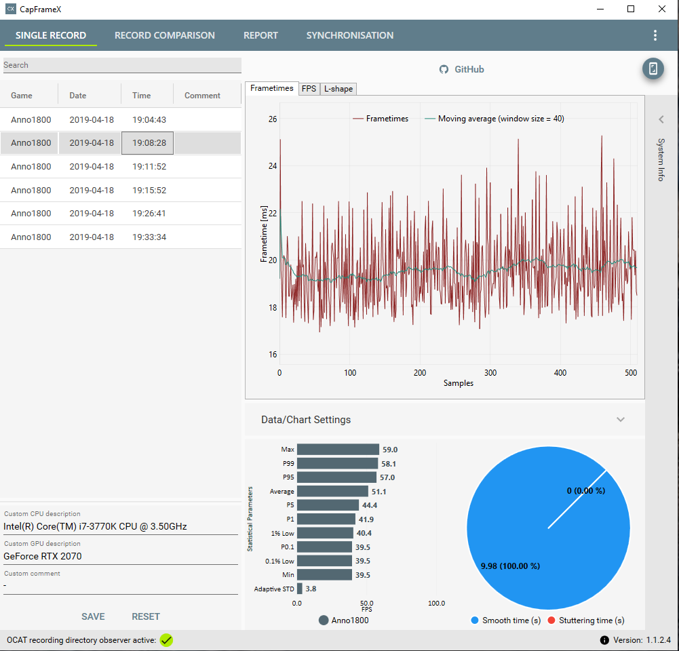Screen dimensions: 679x651
Task: Click the GitHub octocat icon
Action: pyautogui.click(x=444, y=69)
